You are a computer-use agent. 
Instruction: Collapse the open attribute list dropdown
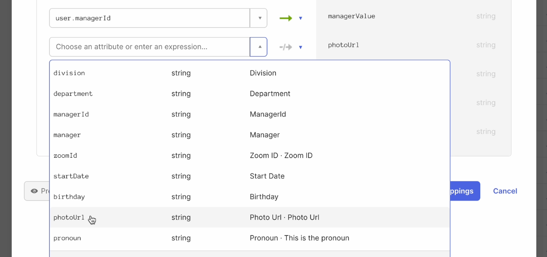[259, 47]
